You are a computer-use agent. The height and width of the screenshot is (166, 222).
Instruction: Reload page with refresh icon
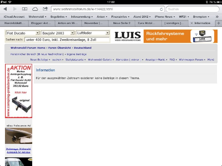pyautogui.click(x=161, y=9)
